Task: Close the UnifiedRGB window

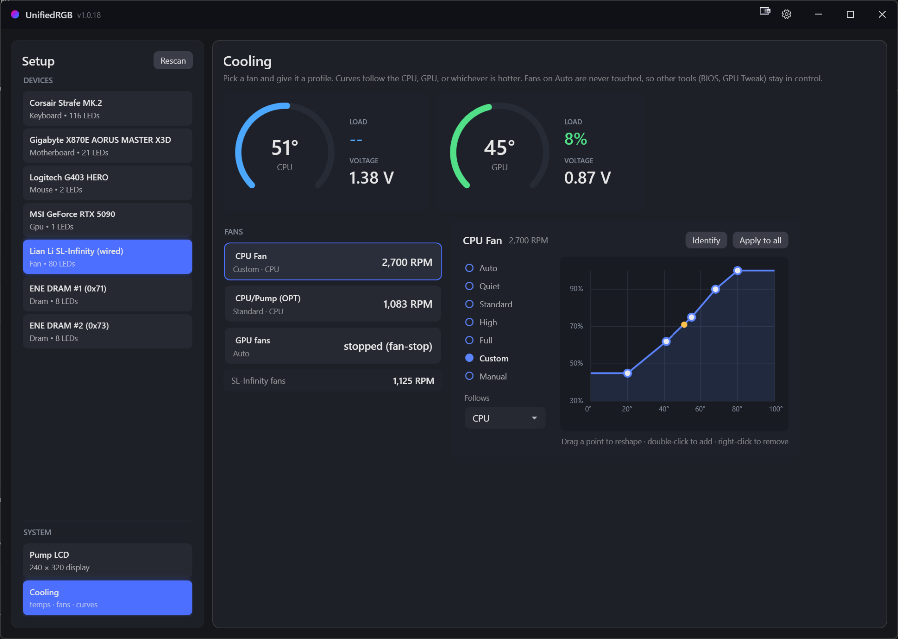Action: 882,14
